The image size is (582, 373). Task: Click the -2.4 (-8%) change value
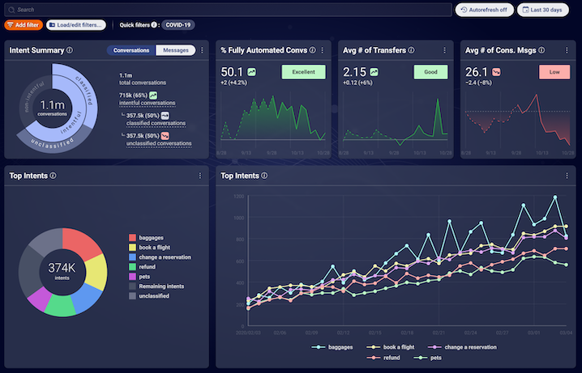(479, 83)
